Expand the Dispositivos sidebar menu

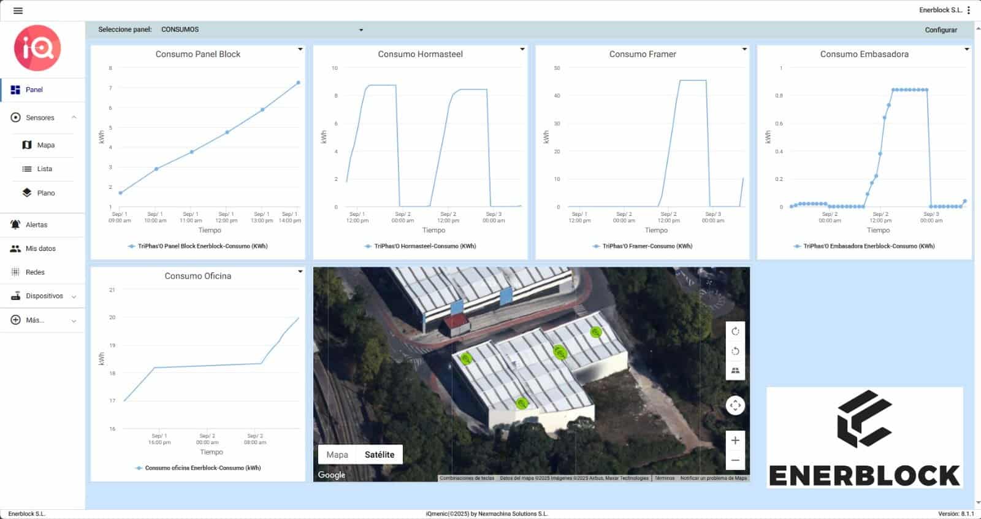[44, 296]
